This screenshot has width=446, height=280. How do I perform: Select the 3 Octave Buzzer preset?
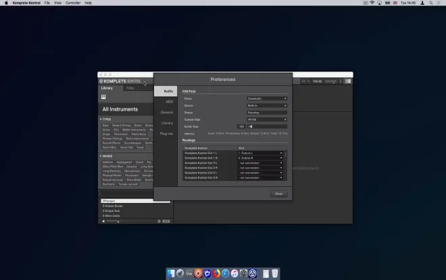pyautogui.click(x=136, y=206)
